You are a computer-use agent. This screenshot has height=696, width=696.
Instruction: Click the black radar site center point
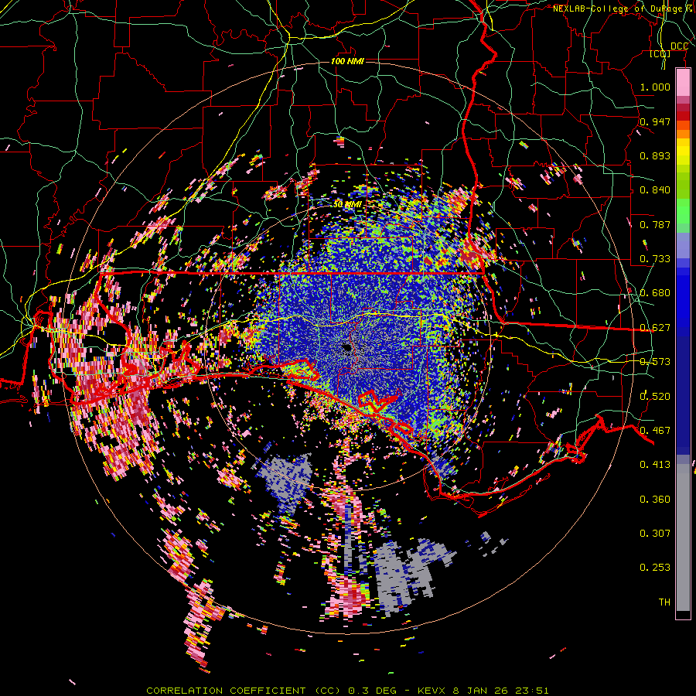(x=346, y=347)
